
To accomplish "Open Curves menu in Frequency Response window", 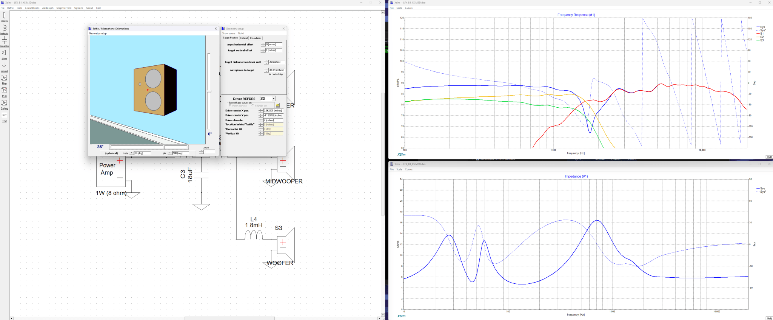I will 409,8.
